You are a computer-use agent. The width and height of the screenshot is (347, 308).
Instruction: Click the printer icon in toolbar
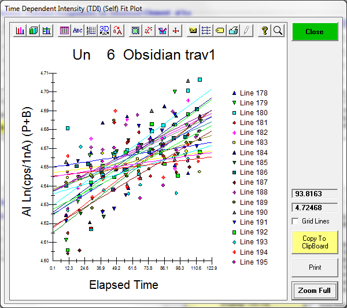coord(233,31)
